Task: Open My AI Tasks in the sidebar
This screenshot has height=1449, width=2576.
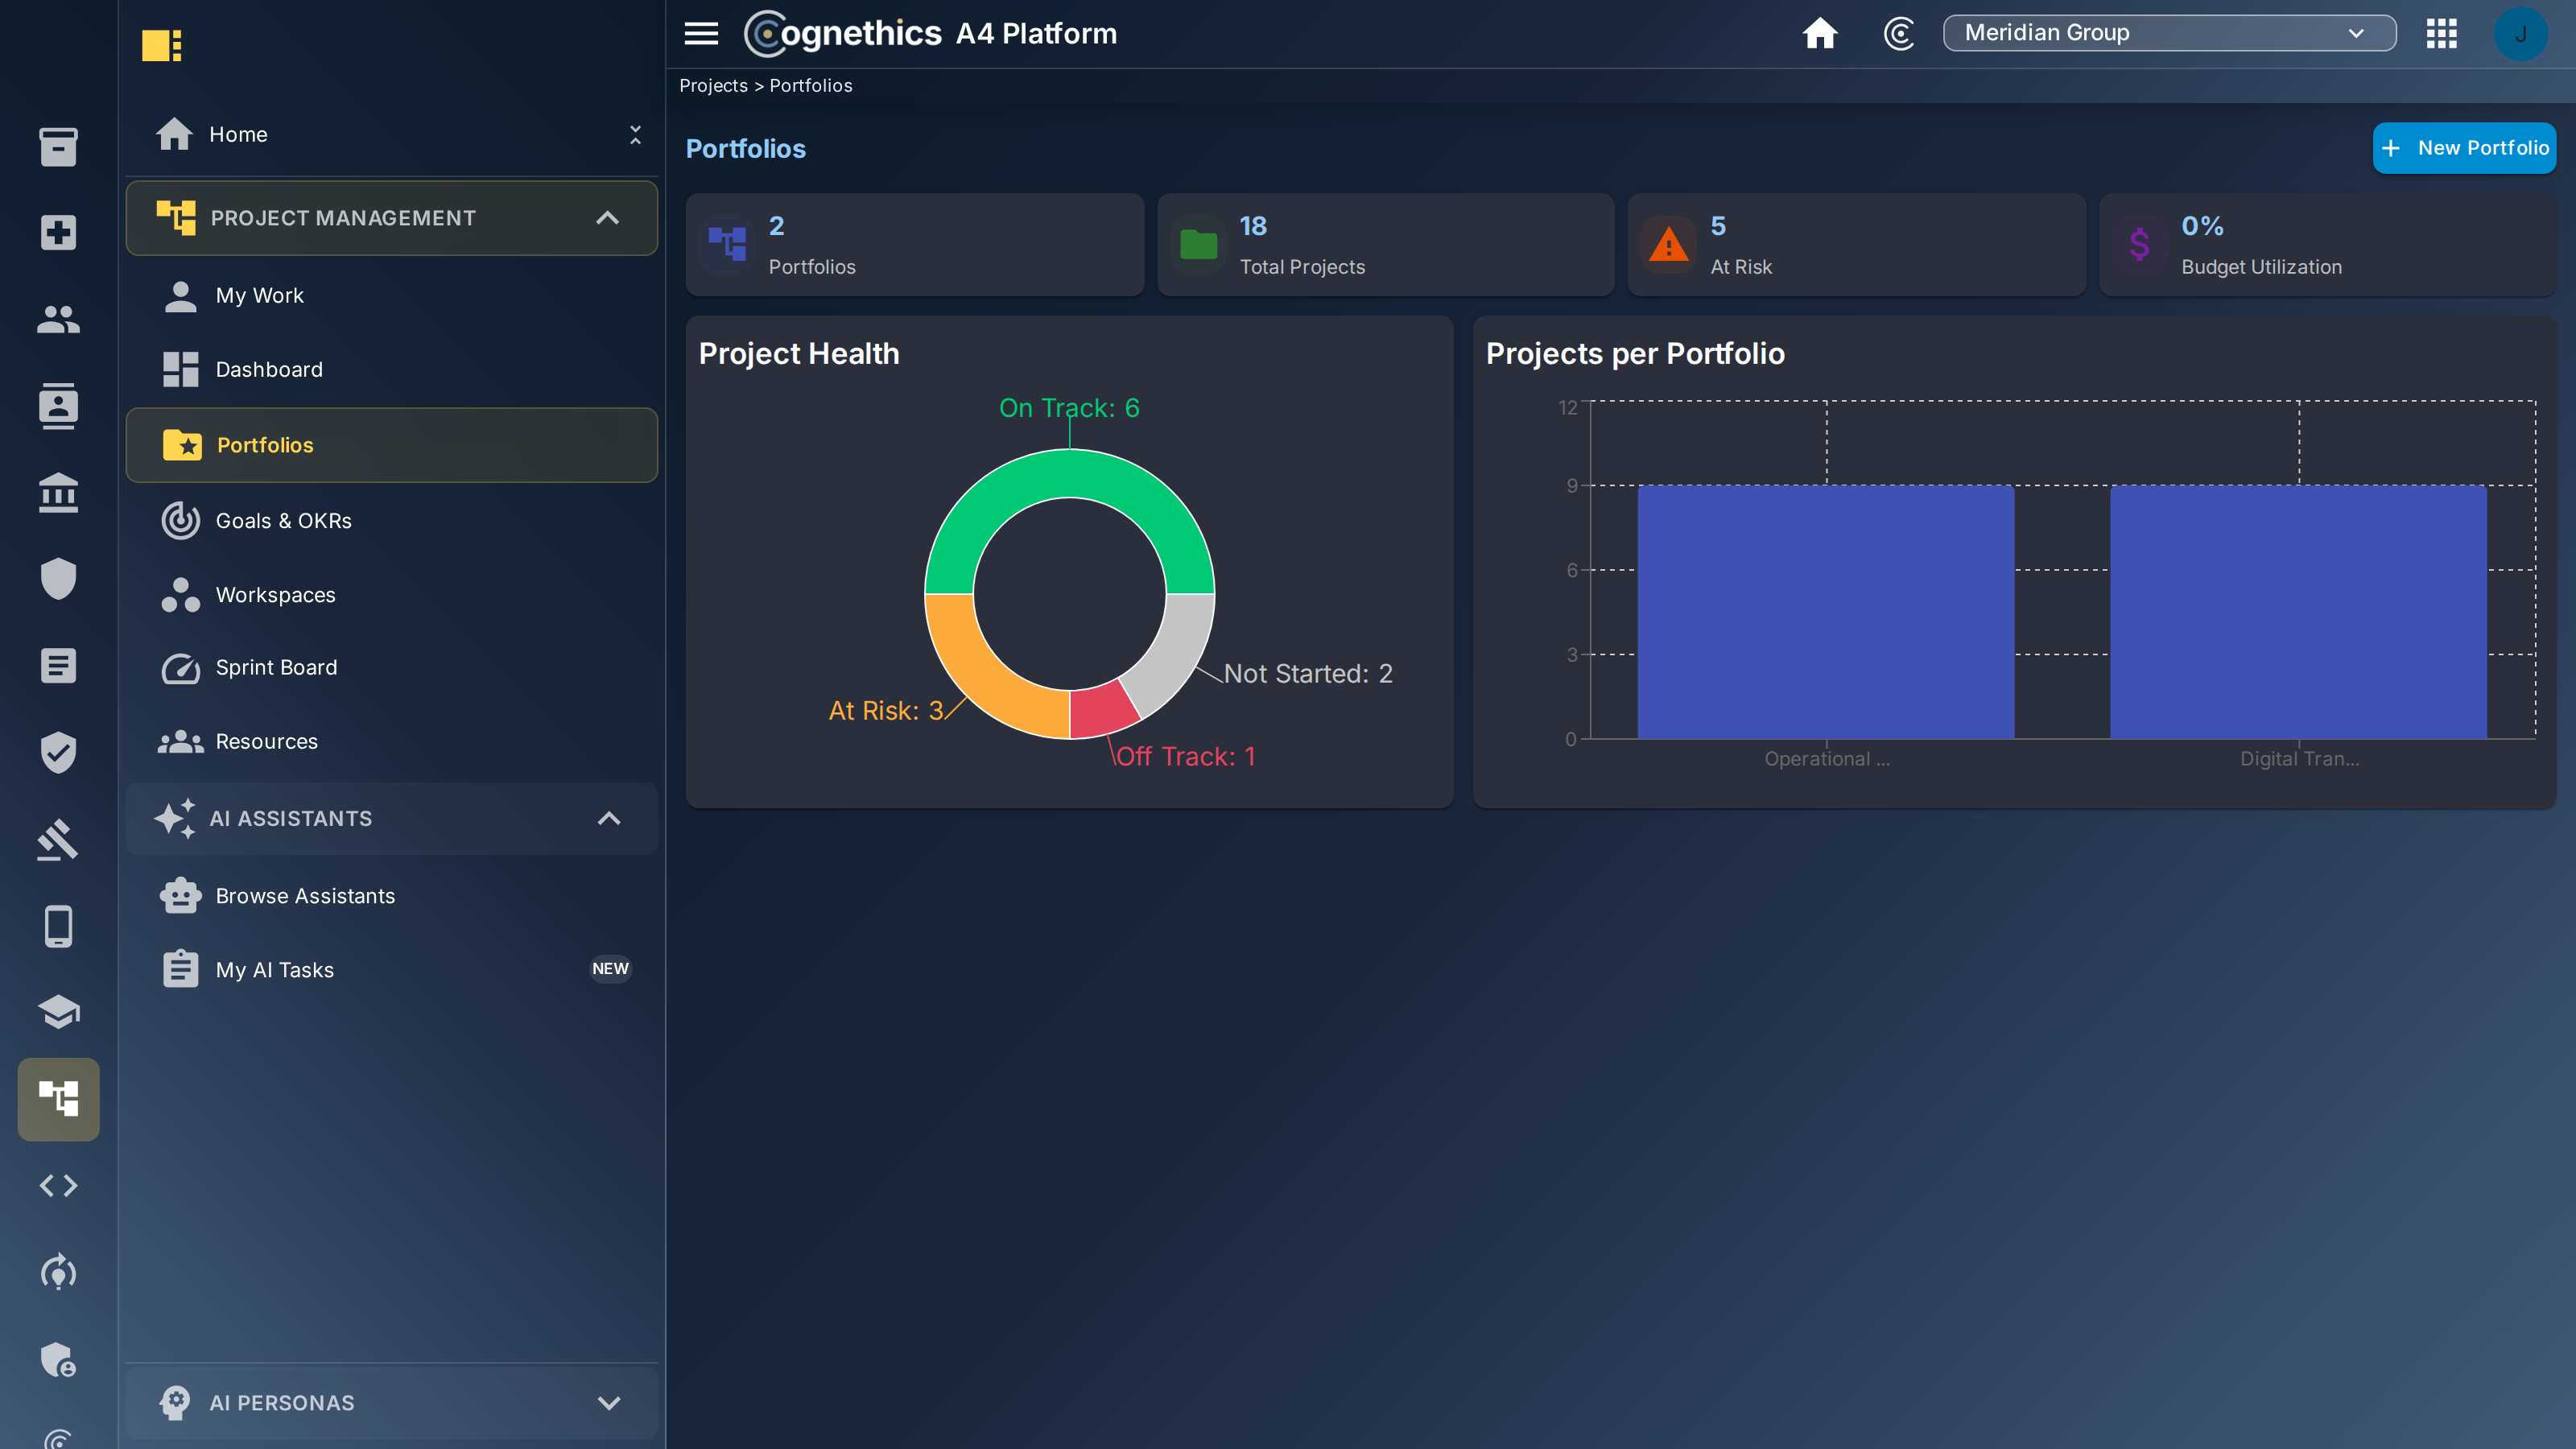Action: pos(391,969)
